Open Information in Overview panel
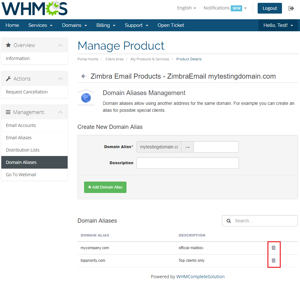This screenshot has width=300, height=282. click(34, 58)
